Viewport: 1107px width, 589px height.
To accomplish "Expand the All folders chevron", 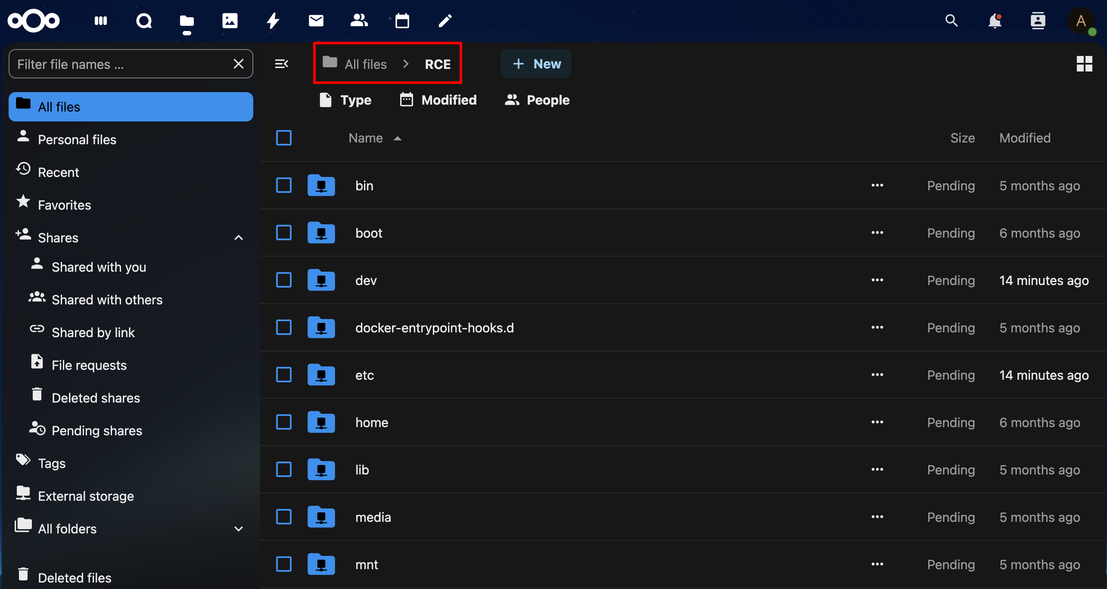I will coord(239,529).
